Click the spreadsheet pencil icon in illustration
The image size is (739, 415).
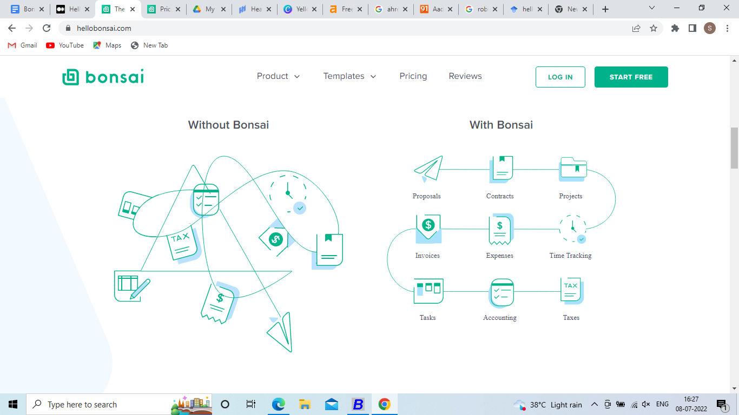(x=131, y=285)
